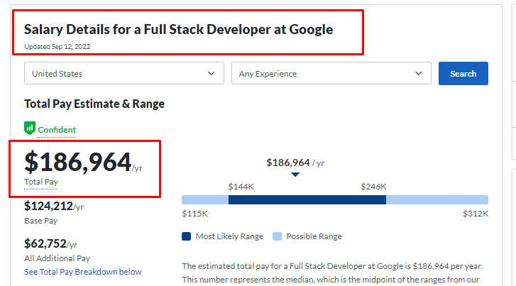Click the blue Search button
Viewport: 516px width, 286px height.
click(x=463, y=73)
